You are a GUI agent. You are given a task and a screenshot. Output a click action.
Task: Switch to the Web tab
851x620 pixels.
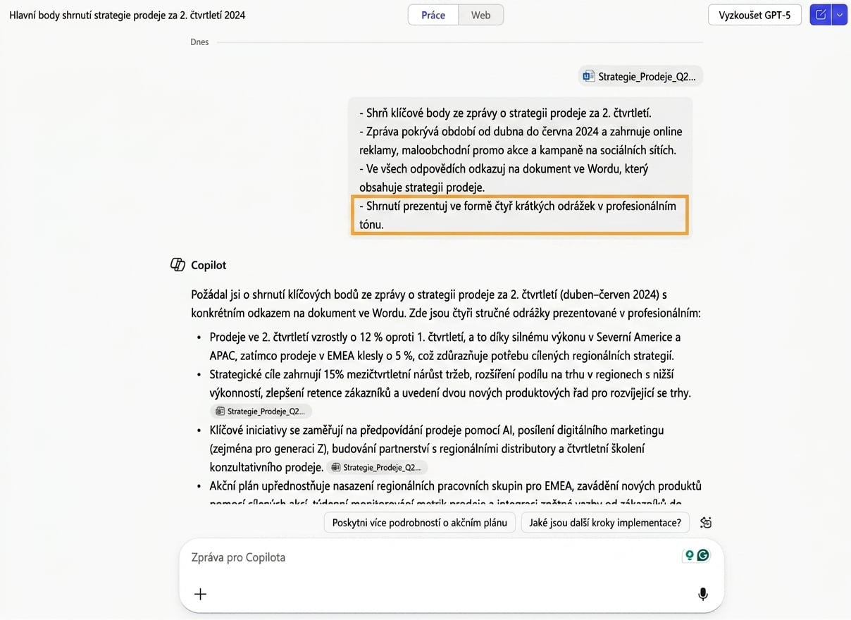tap(481, 15)
